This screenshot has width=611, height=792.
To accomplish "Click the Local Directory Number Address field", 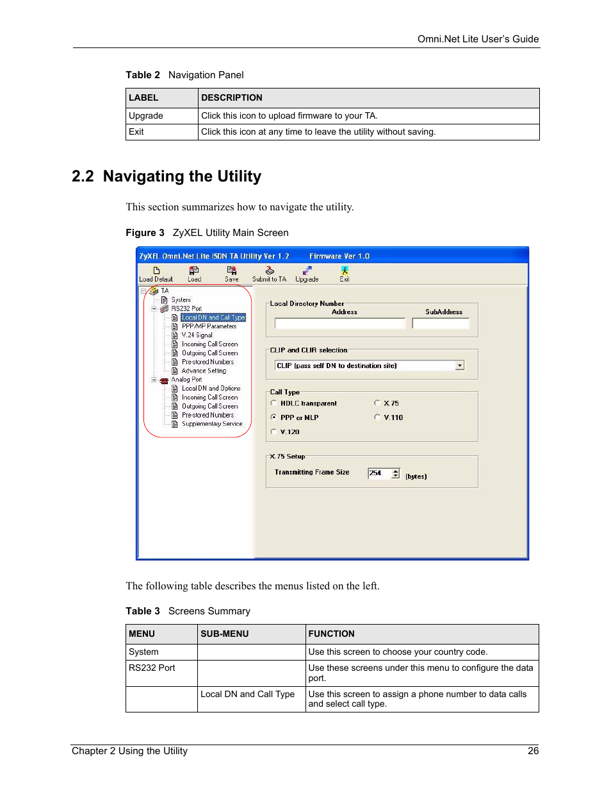I will (340, 324).
